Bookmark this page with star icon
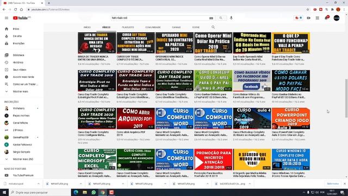The width and height of the screenshot is (348, 196). click(308, 10)
